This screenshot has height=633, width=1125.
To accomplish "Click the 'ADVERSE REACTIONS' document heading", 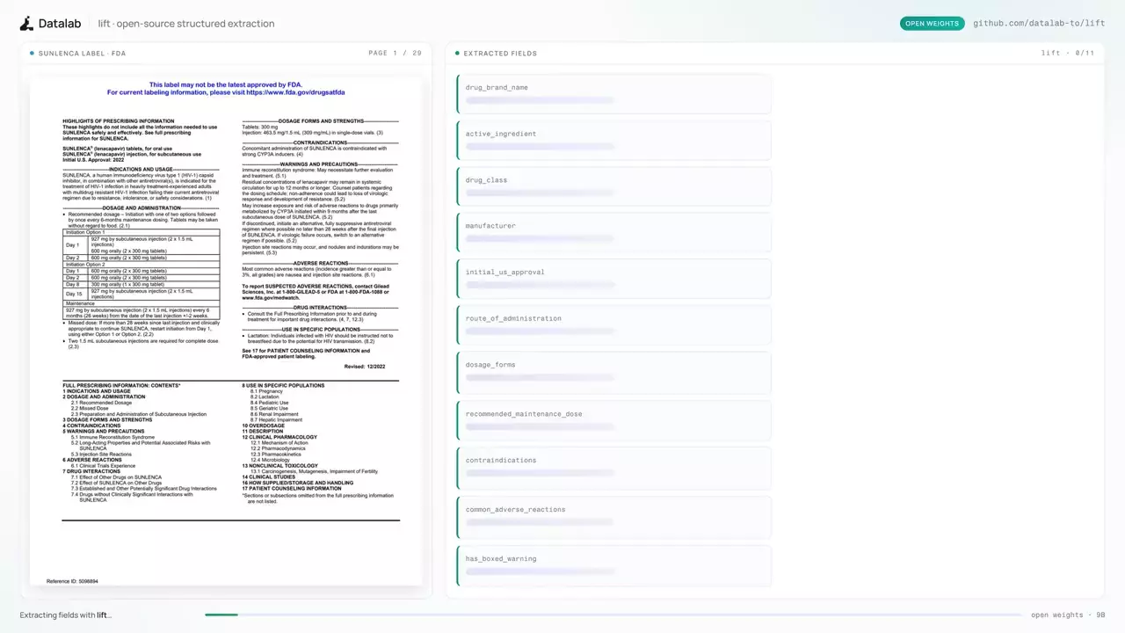I will (321, 263).
